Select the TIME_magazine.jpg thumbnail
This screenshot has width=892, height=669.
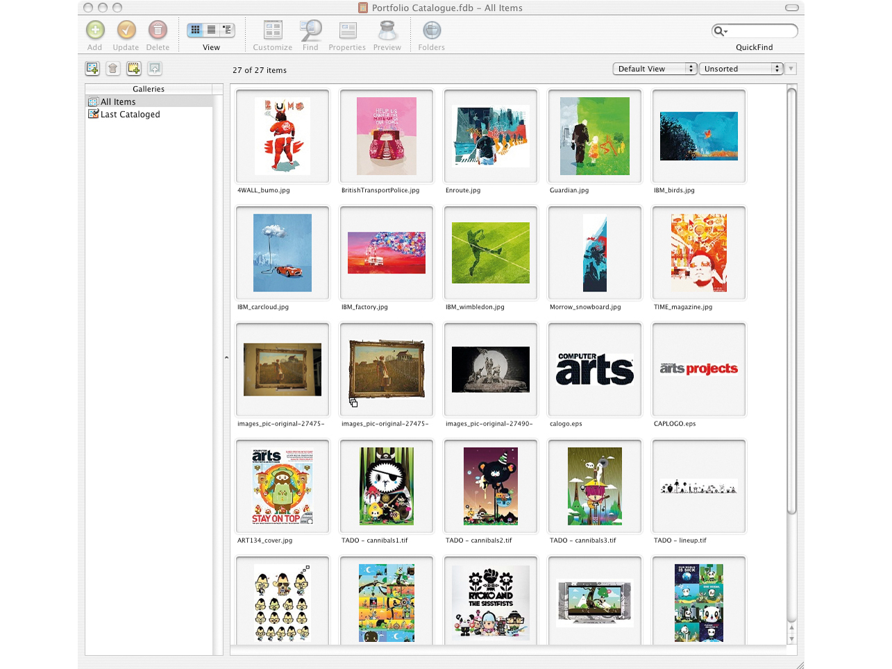click(x=699, y=253)
